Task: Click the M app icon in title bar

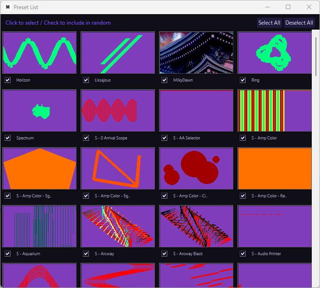Action: 8,7
